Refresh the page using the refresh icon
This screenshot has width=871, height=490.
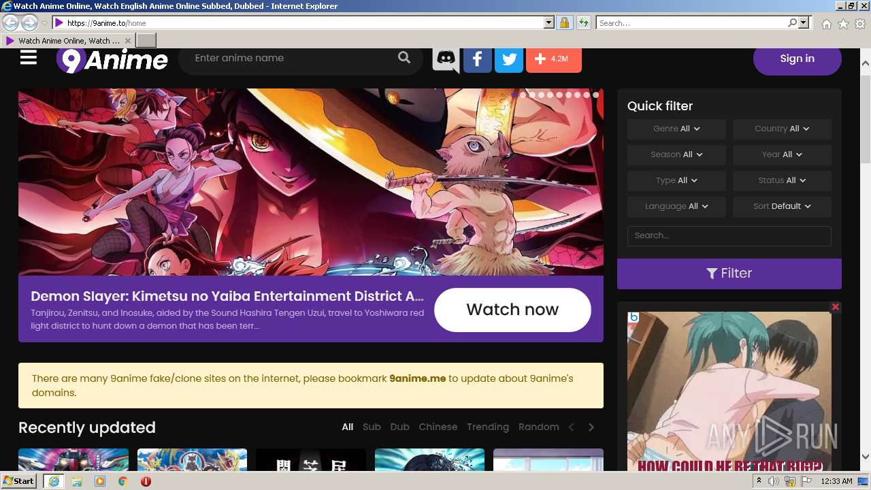[x=583, y=22]
